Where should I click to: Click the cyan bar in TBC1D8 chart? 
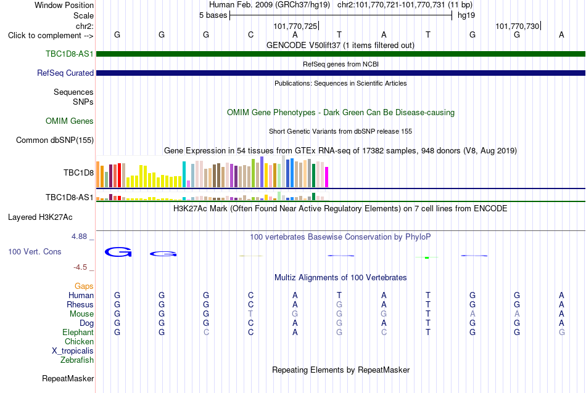[x=184, y=174]
